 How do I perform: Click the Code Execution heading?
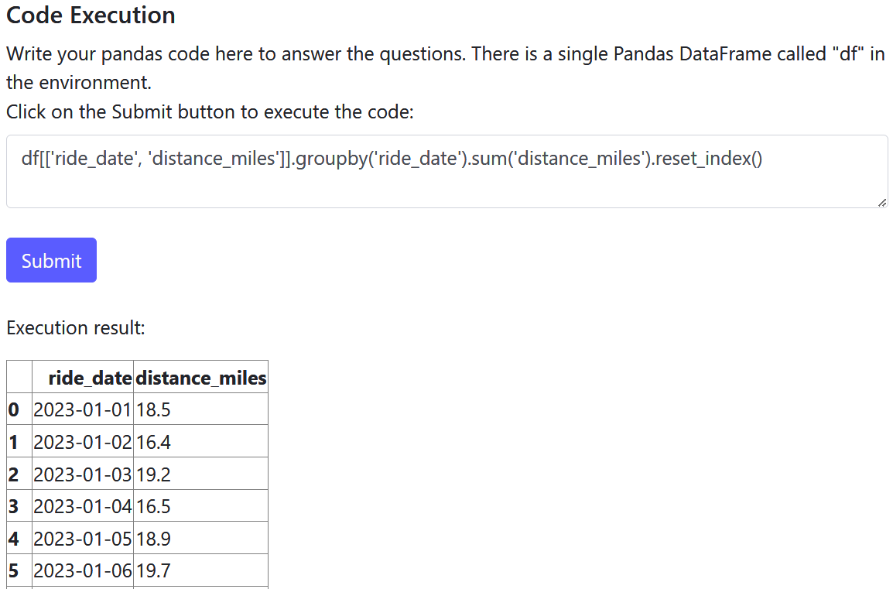tap(91, 15)
